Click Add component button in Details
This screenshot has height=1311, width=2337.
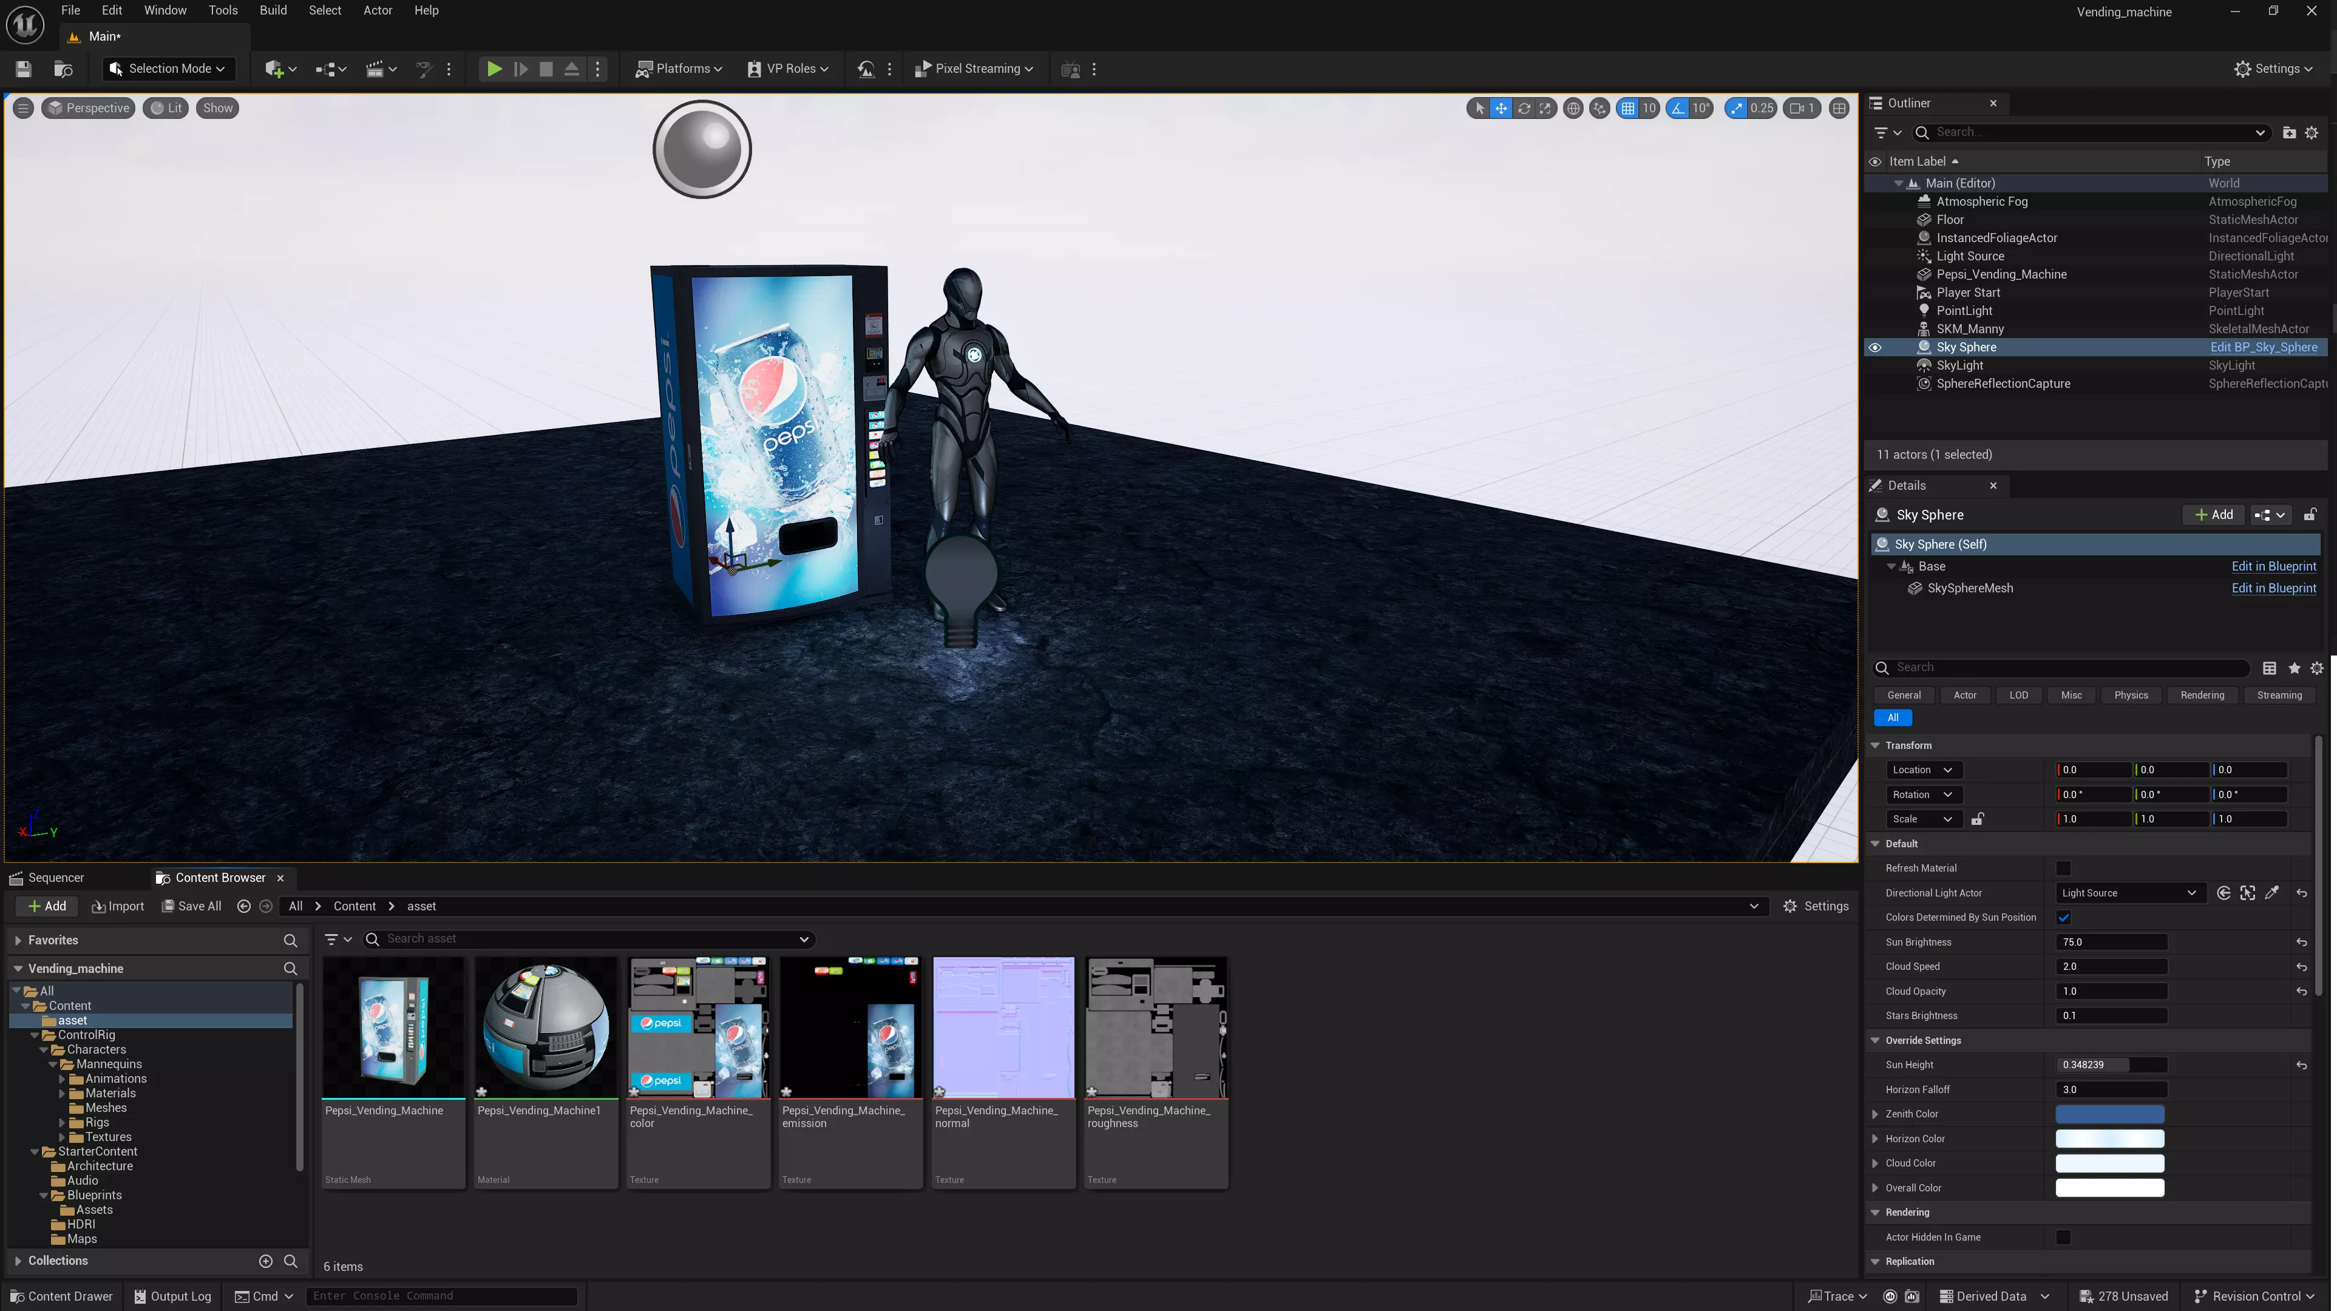tap(2214, 515)
